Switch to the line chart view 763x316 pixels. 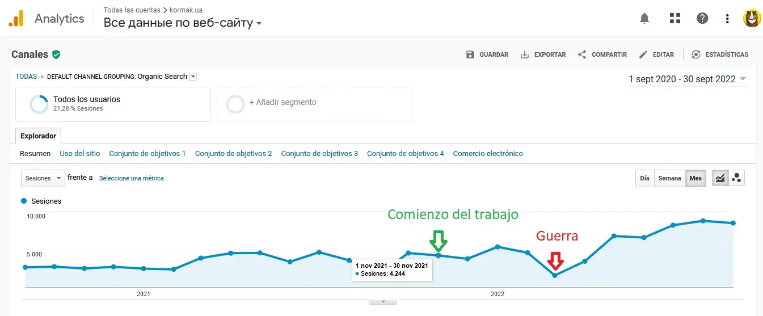coord(720,178)
